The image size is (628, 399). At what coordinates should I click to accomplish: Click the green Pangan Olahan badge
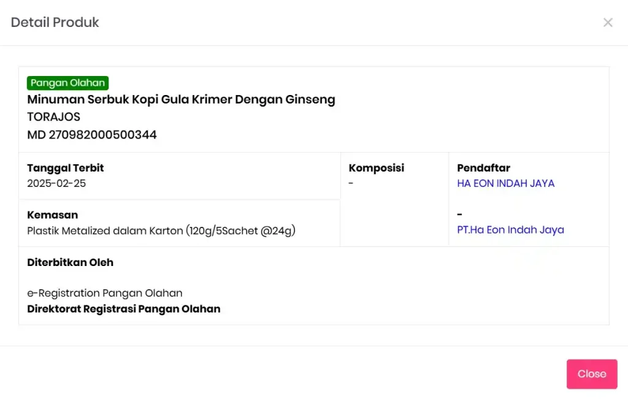pyautogui.click(x=67, y=83)
